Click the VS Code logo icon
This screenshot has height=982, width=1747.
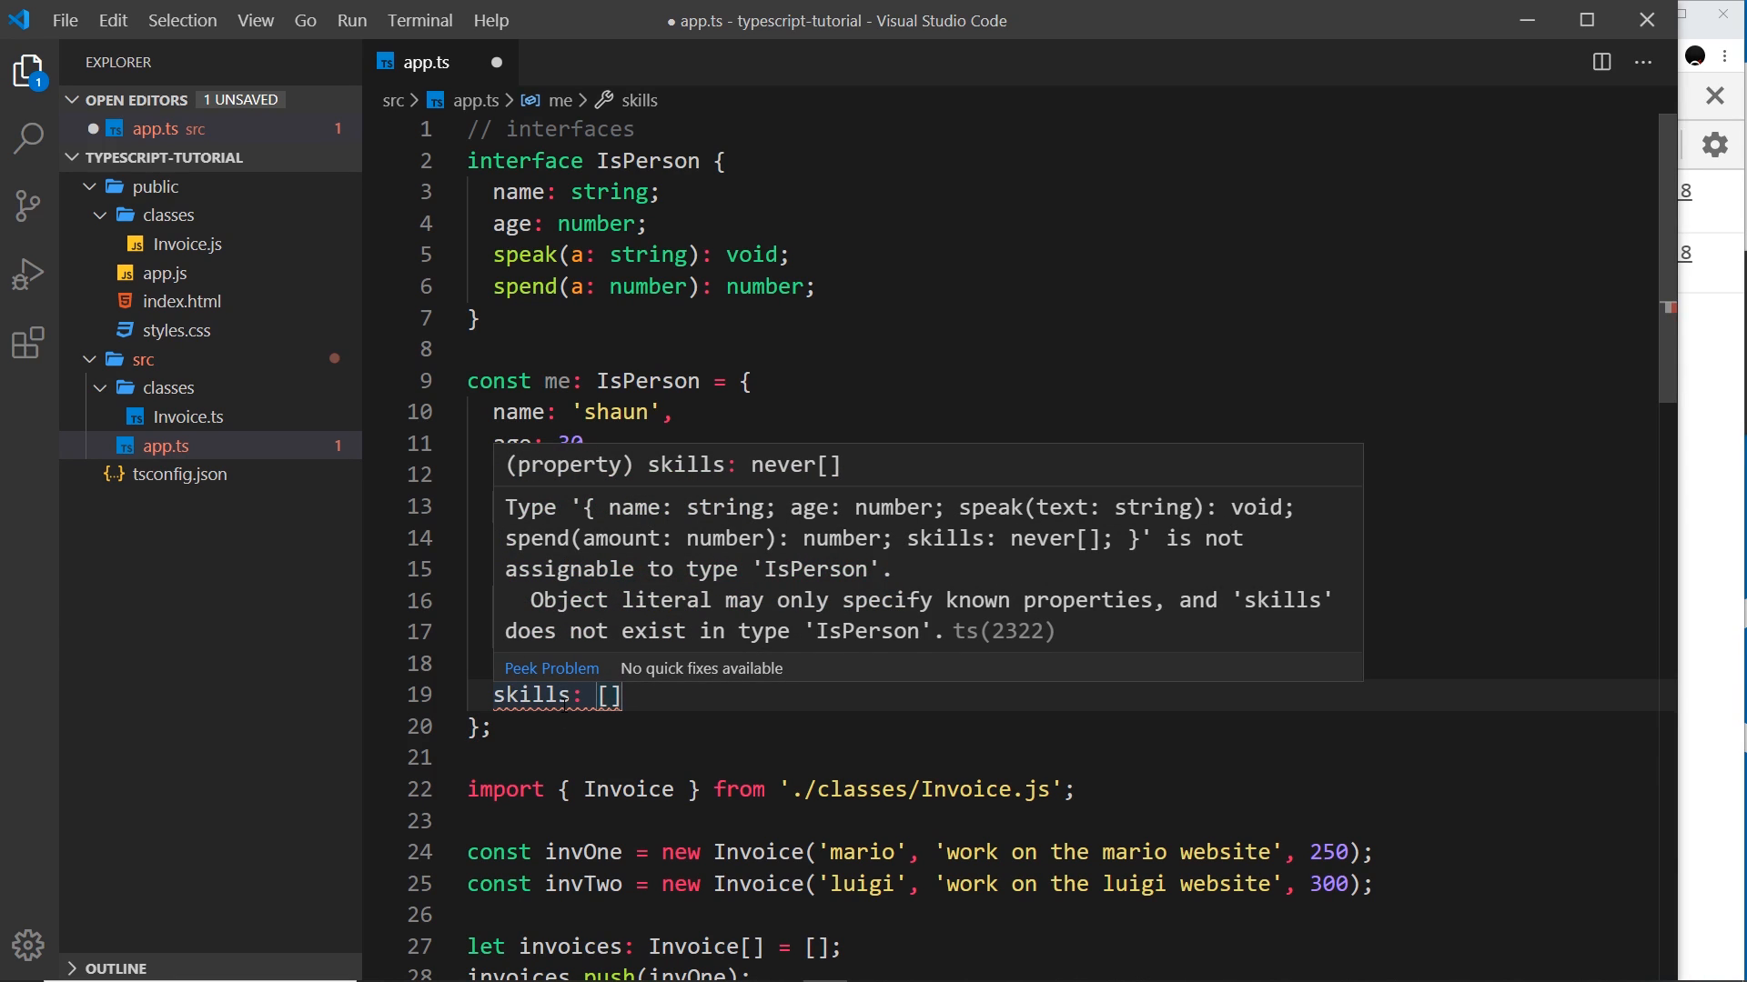19,20
